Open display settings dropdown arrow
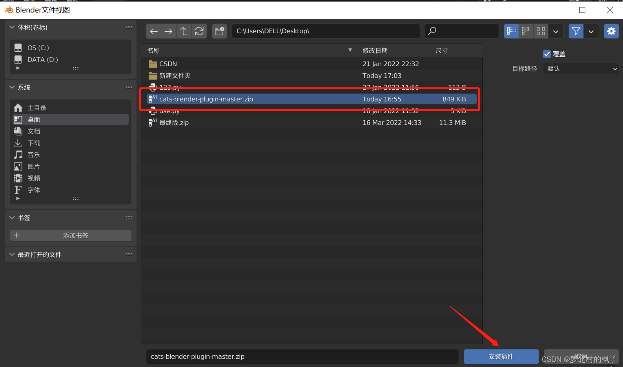Screen dimensions: 623x367 [x=556, y=31]
